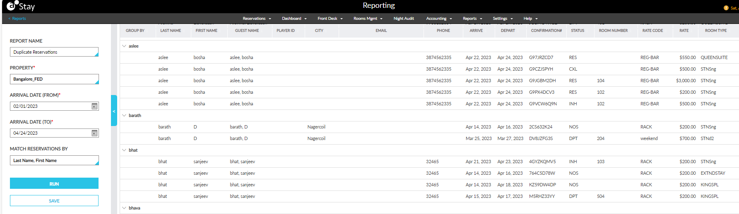
Task: Select Night Audit in the menu bar
Action: click(x=404, y=19)
